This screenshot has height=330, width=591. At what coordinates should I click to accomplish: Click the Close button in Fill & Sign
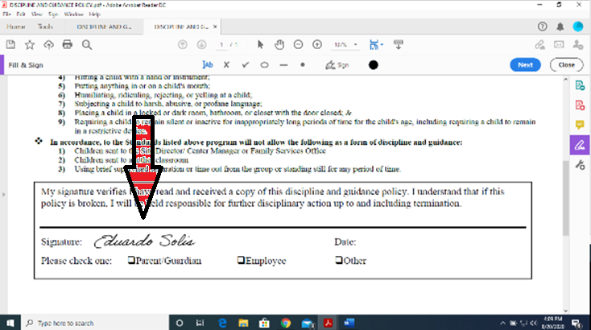tap(565, 64)
